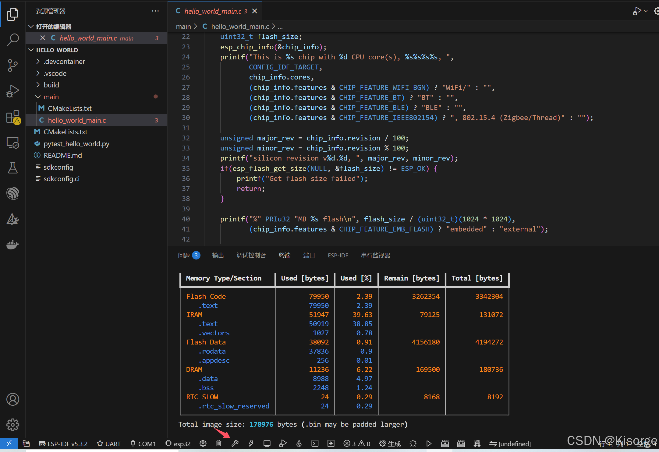
Task: Change UART flash method in status bar
Action: point(109,444)
